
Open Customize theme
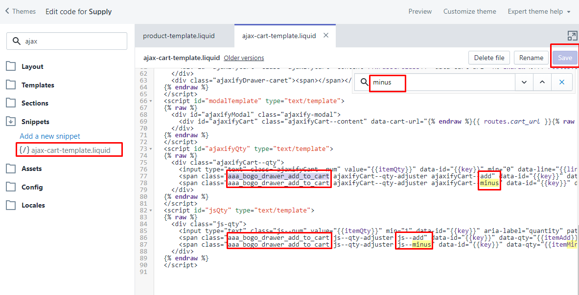pyautogui.click(x=470, y=11)
